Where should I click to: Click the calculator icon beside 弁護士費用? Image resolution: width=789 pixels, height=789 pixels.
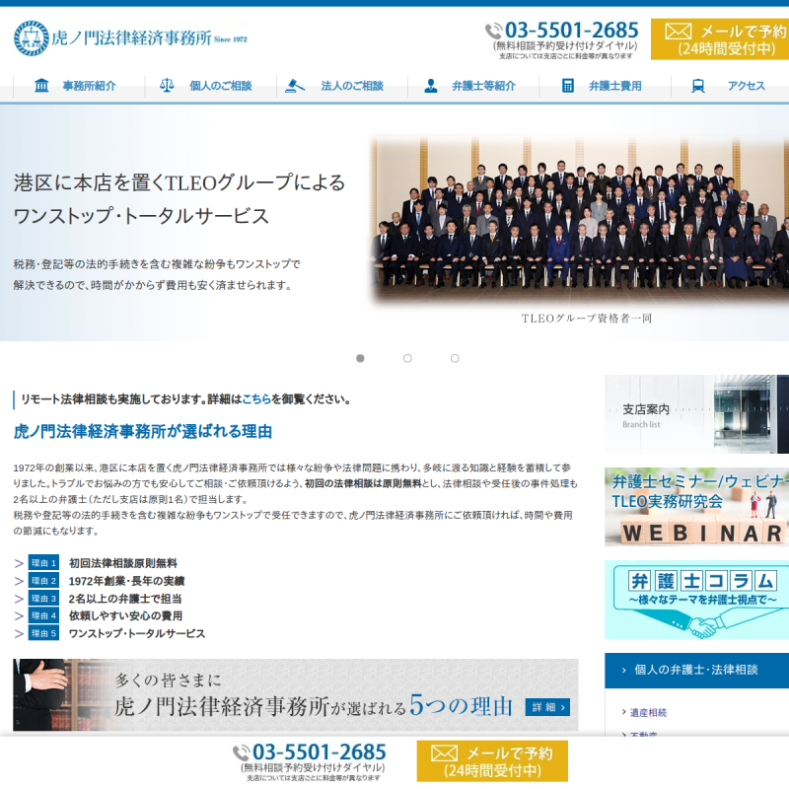tap(568, 86)
